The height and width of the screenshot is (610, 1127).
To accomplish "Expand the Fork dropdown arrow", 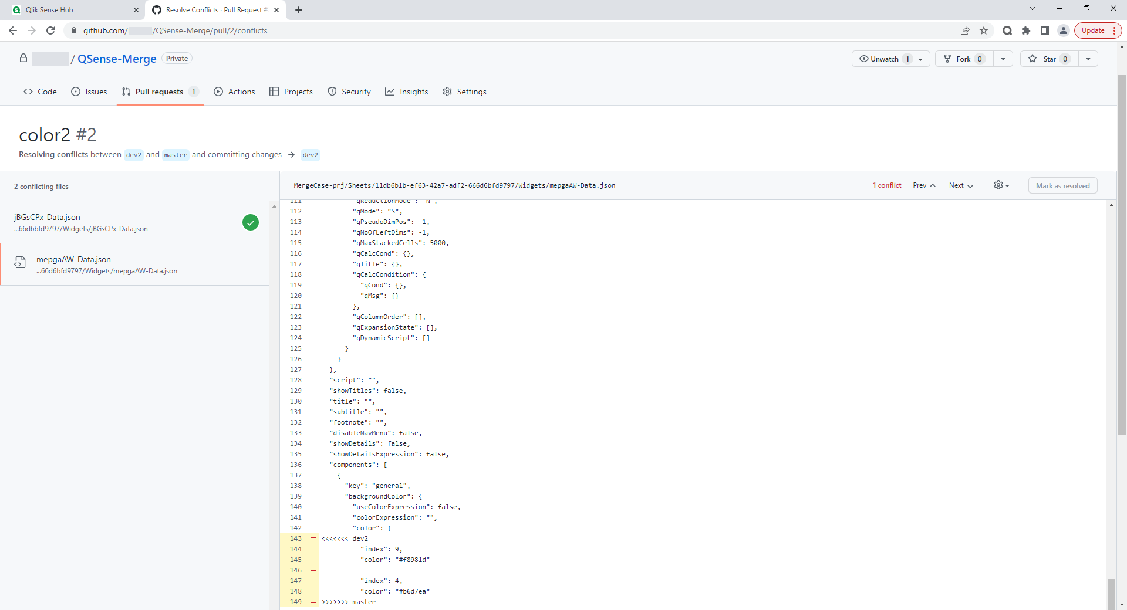I will pyautogui.click(x=1003, y=59).
